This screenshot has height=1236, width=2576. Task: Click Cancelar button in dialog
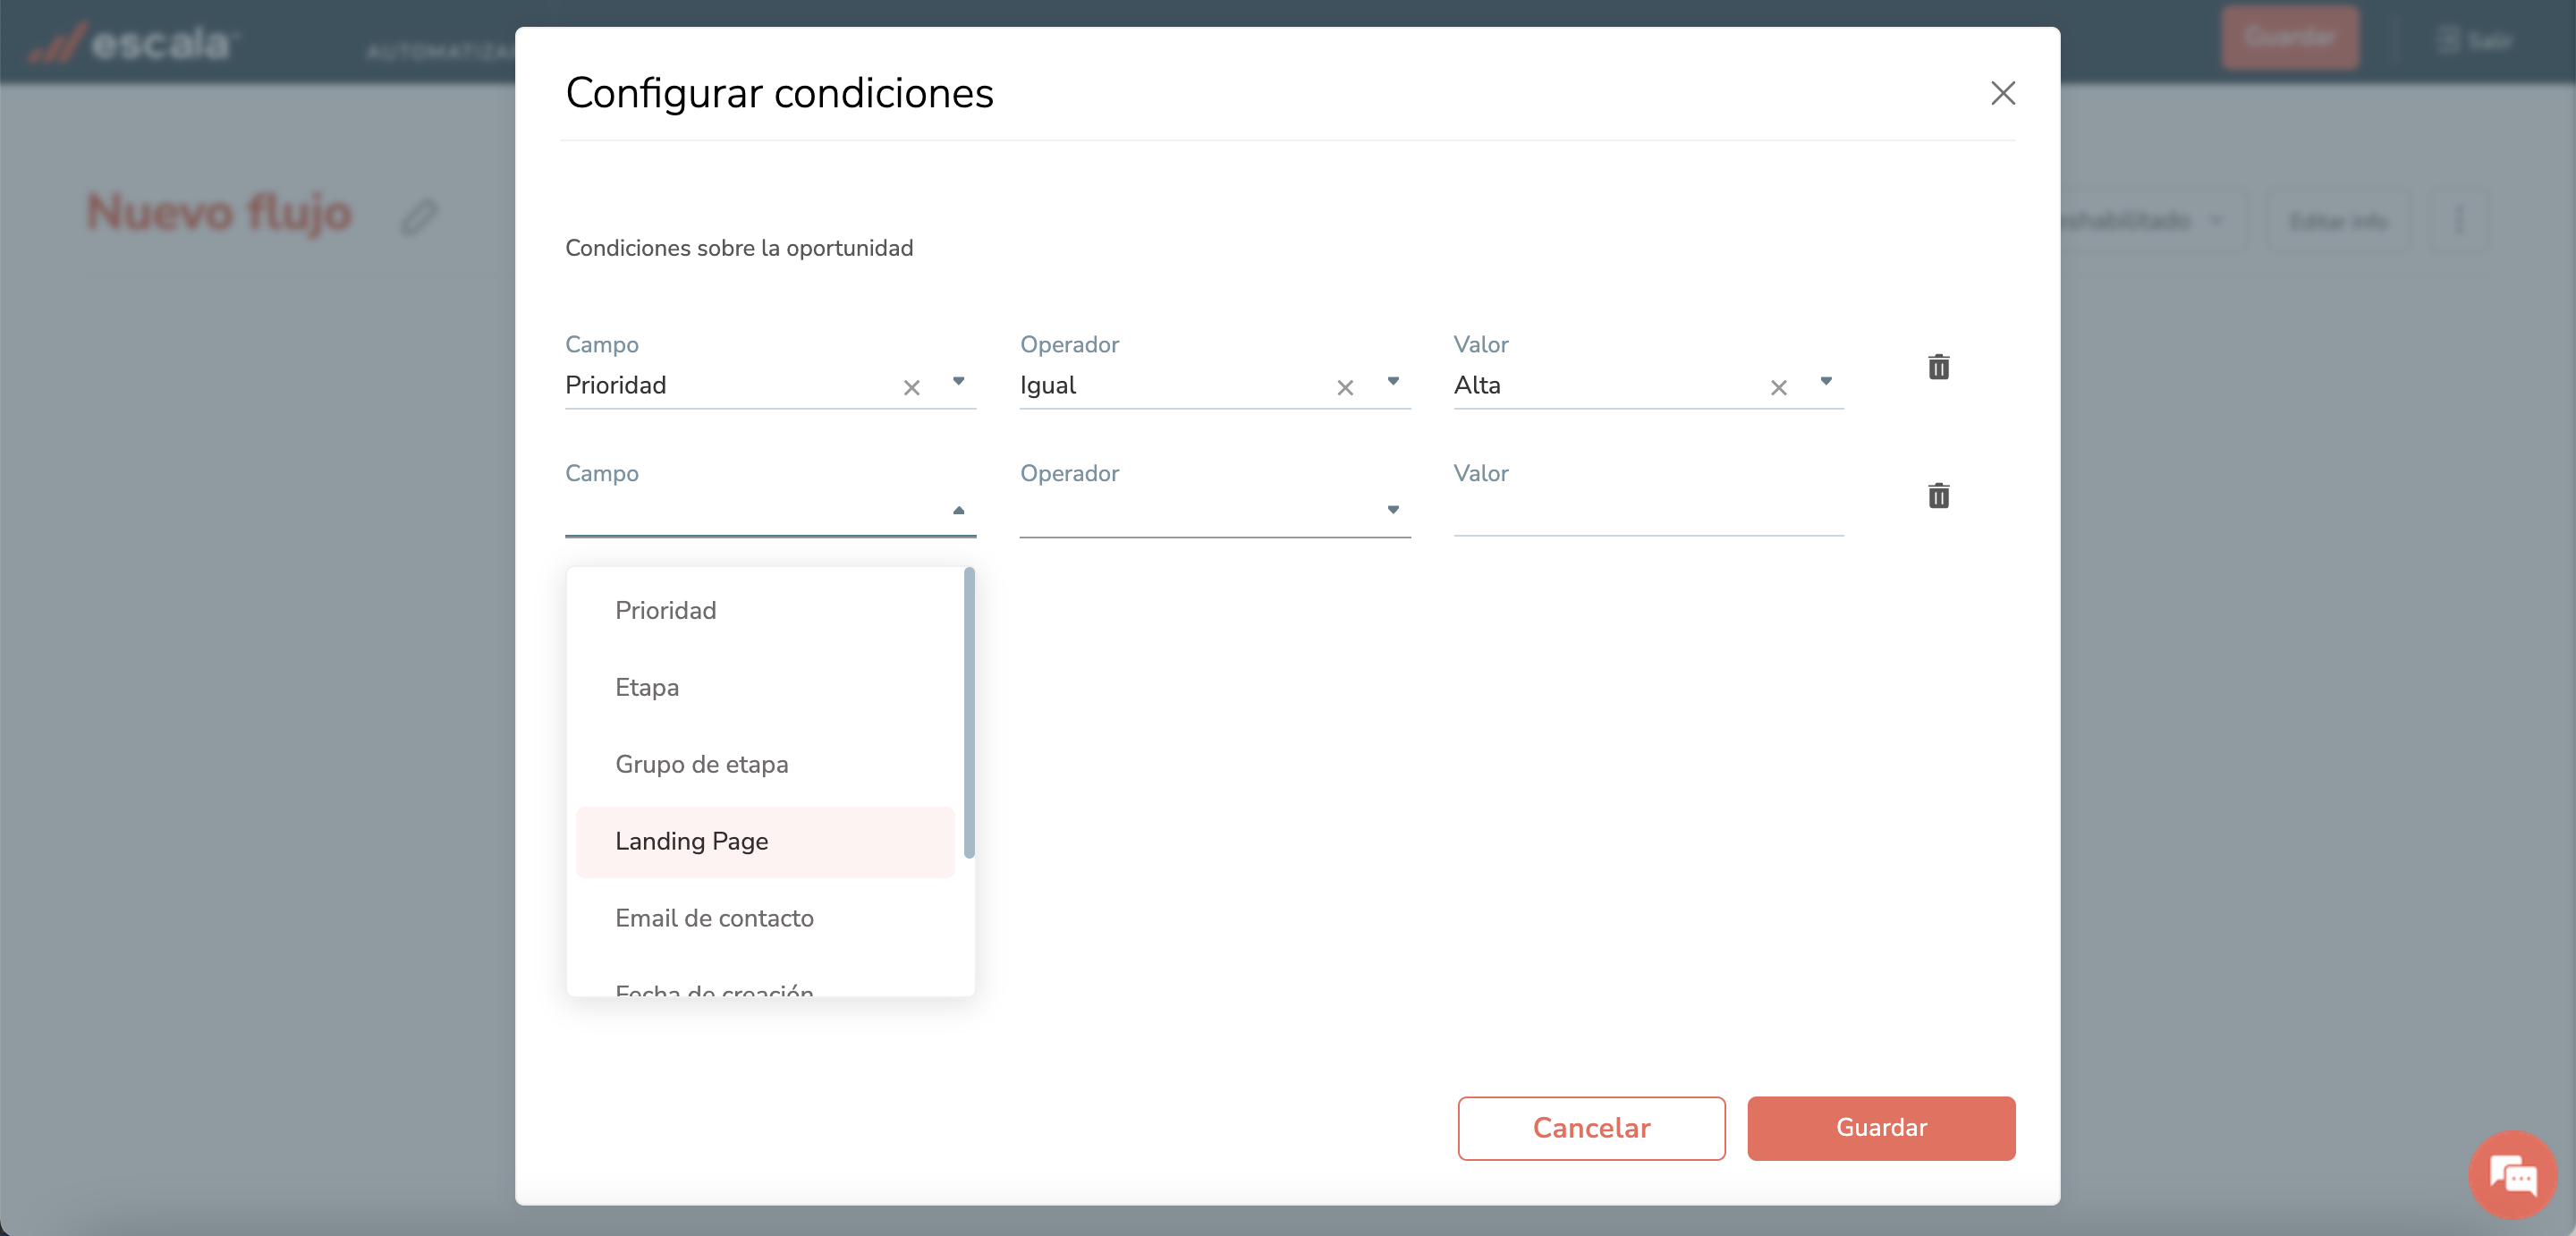pyautogui.click(x=1591, y=1128)
